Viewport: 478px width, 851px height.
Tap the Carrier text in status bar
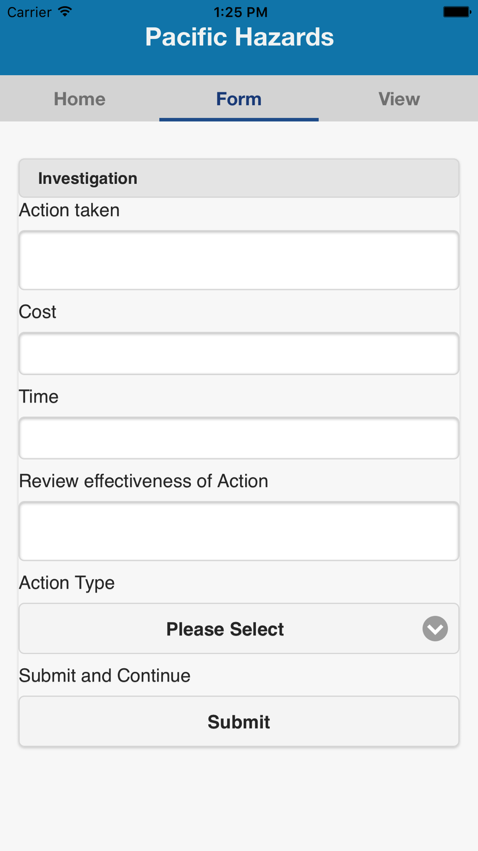[29, 12]
